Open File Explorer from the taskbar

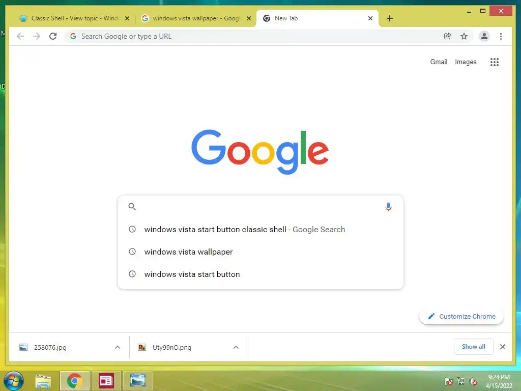pos(43,381)
